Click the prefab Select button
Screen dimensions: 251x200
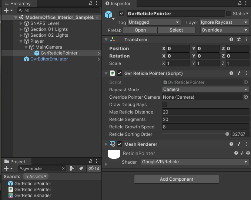pos(176,30)
